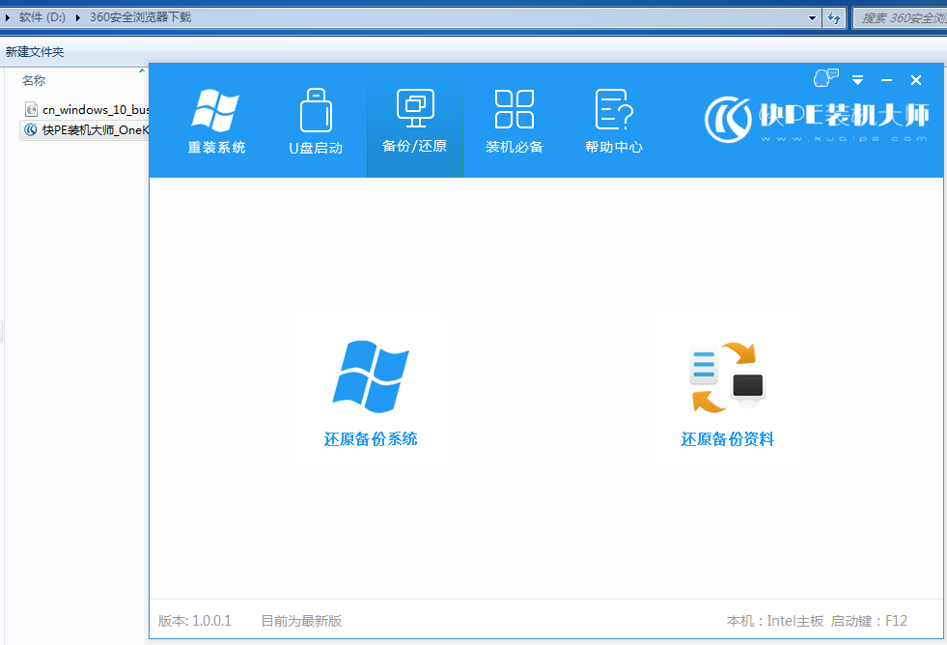
Task: Click the 还原备份系统 Windows logo icon
Action: pyautogui.click(x=371, y=376)
